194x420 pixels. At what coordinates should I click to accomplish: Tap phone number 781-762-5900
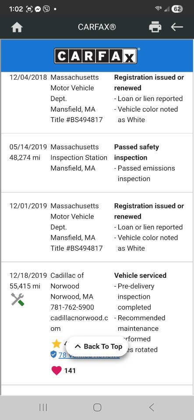(x=72, y=307)
